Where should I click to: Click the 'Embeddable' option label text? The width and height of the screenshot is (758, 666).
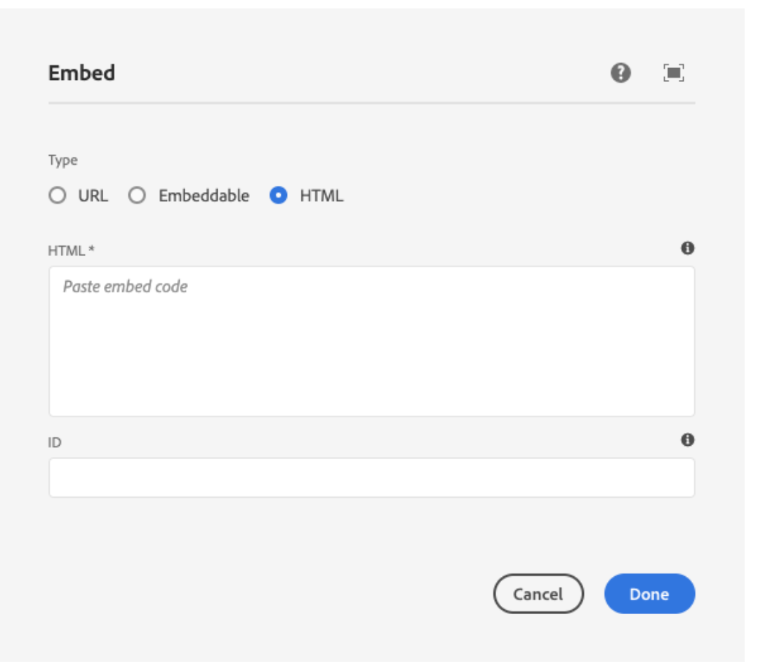(x=204, y=196)
